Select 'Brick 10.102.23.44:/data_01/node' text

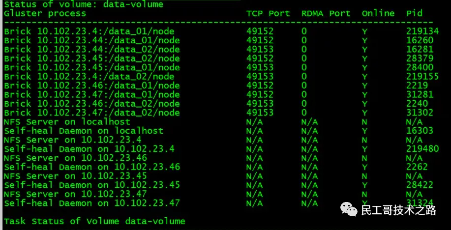[92, 40]
